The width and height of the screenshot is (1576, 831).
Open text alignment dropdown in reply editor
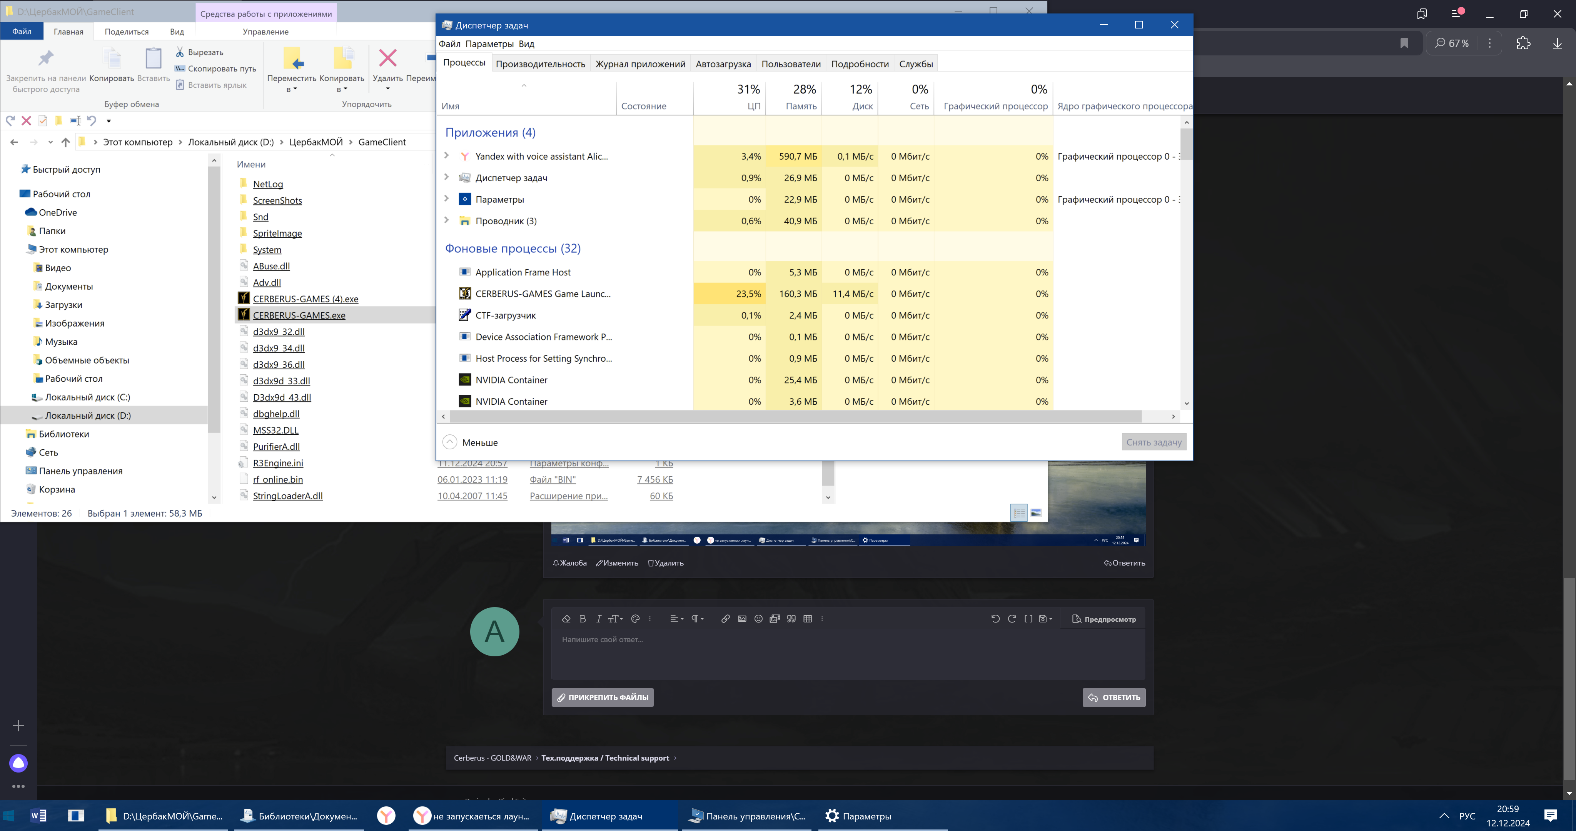pyautogui.click(x=677, y=619)
